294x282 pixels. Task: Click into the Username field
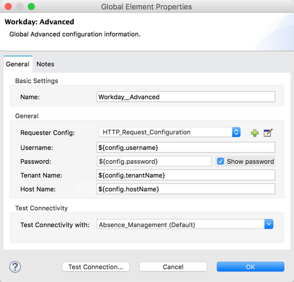186,148
